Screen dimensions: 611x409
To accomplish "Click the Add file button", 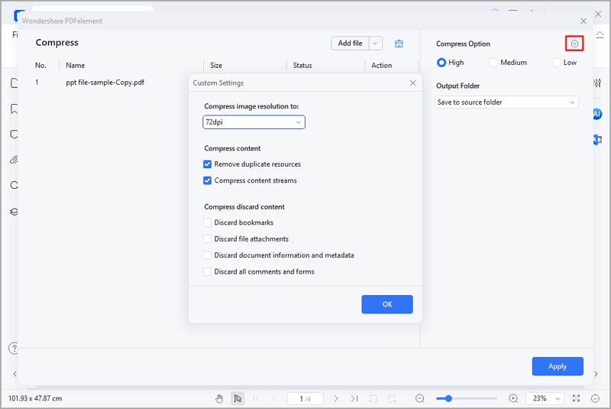I will 350,44.
